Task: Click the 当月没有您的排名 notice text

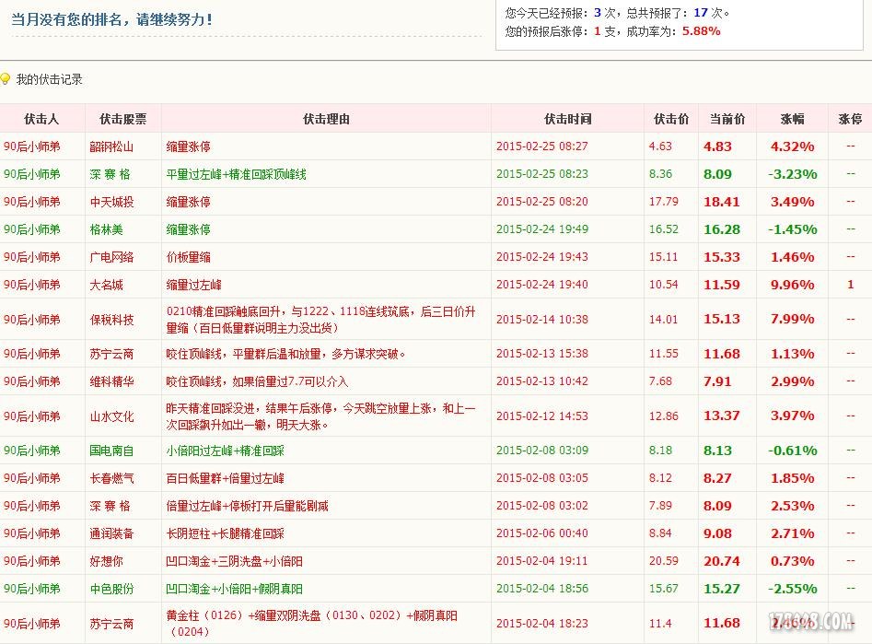Action: (111, 19)
